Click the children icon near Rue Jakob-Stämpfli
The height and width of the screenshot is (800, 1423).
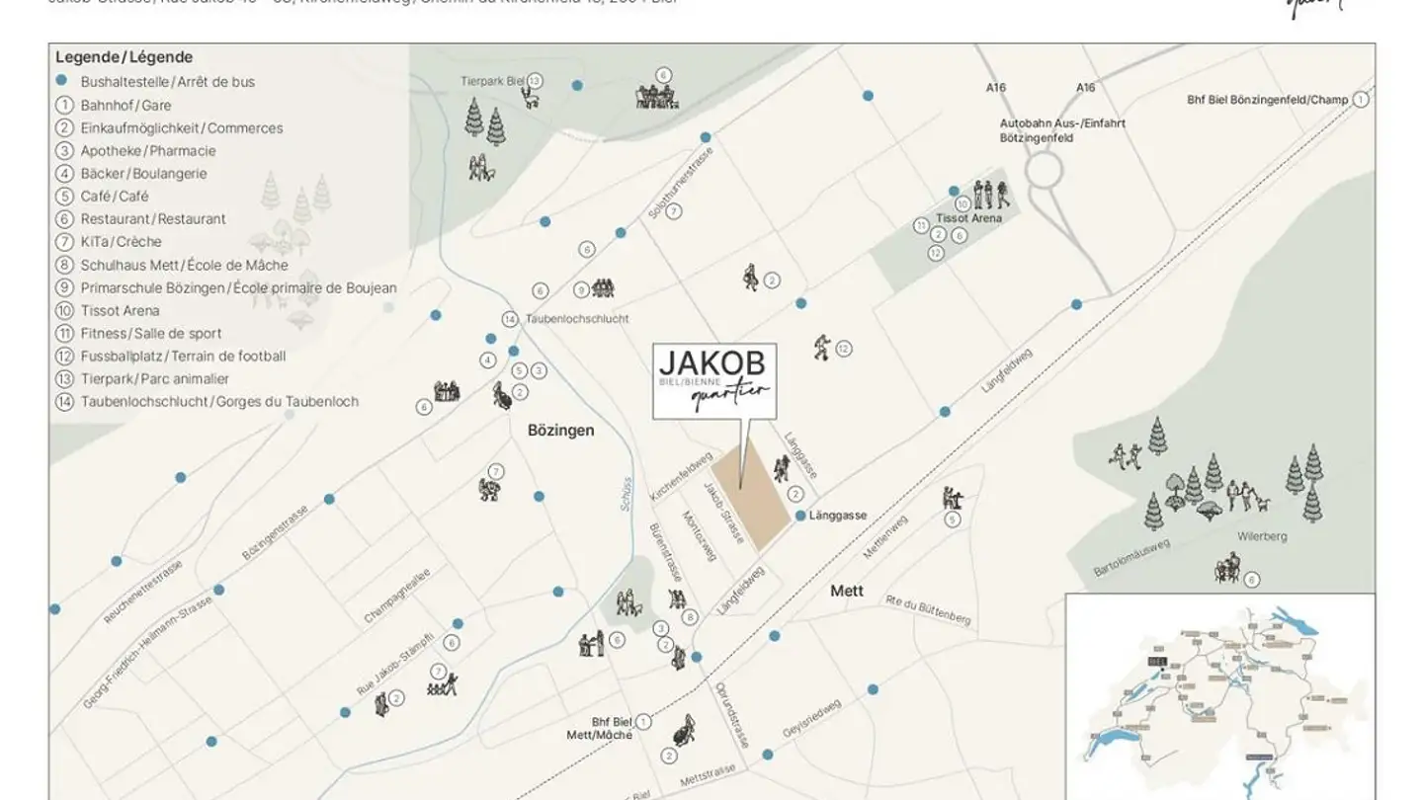coord(443,684)
